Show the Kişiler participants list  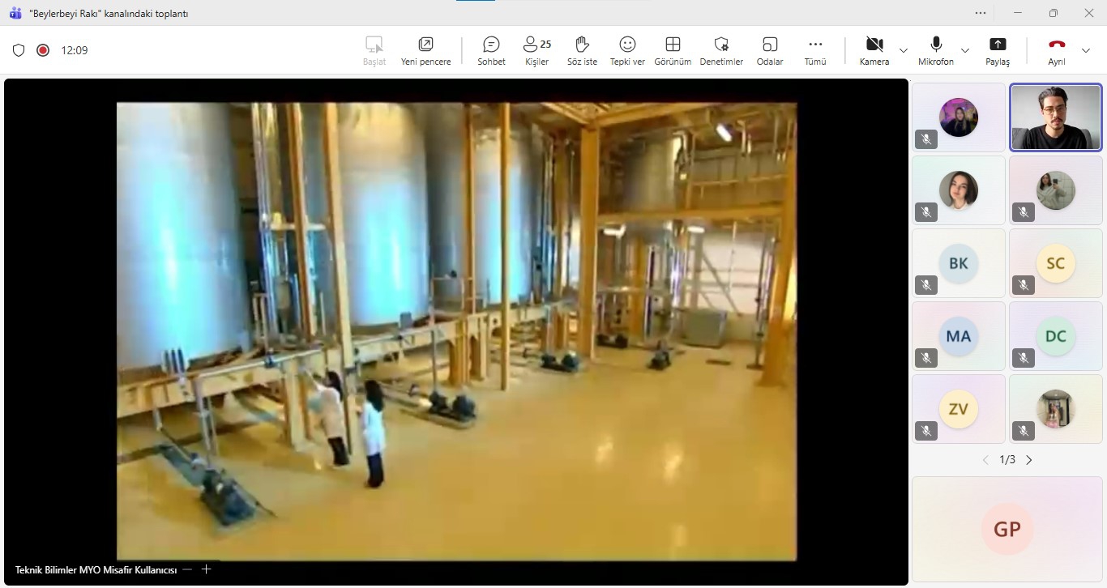[x=536, y=50]
